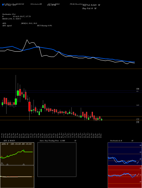The width and height of the screenshot is (142, 188).
Task: Click the 'ADX: 0 +DY: 58.33 -DY: 58.33' readout
Action: coord(16,144)
